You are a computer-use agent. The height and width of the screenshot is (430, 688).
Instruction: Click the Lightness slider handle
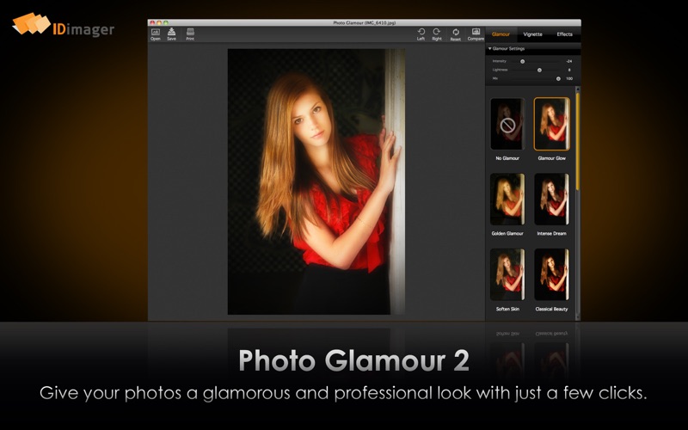click(x=539, y=70)
